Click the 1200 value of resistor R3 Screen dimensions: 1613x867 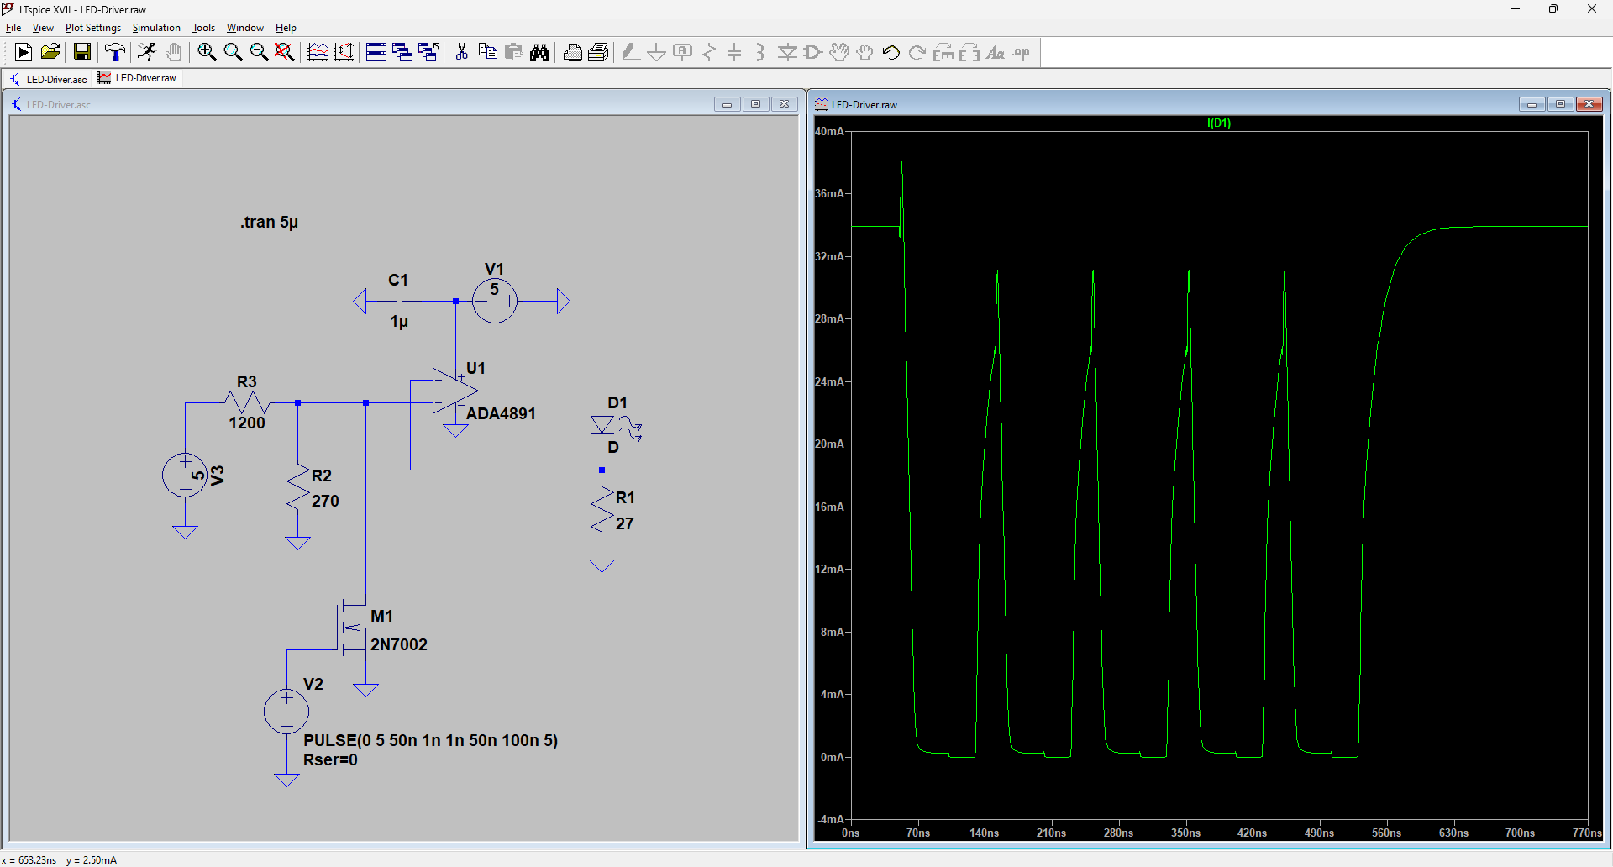(x=247, y=423)
